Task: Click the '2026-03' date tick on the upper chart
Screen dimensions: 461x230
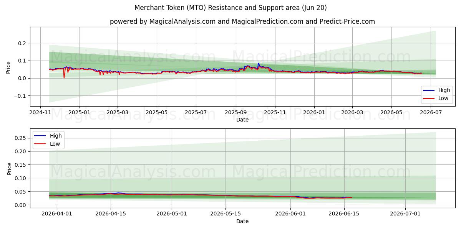Action: tap(352, 113)
